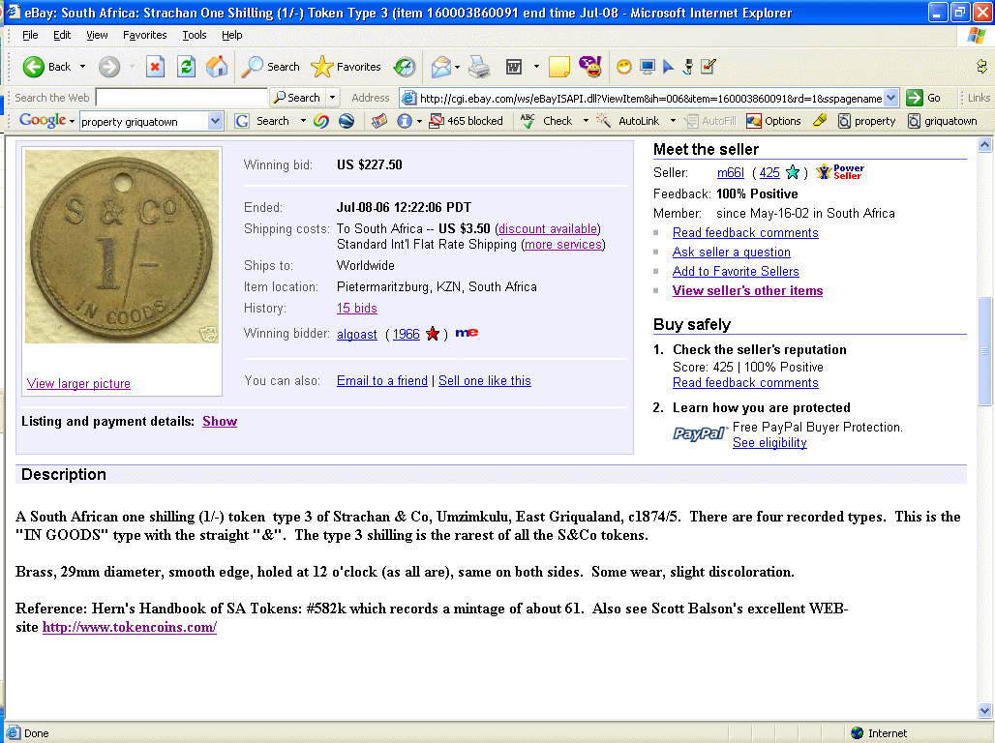Click the computer monitor toolbar icon

tap(648, 67)
